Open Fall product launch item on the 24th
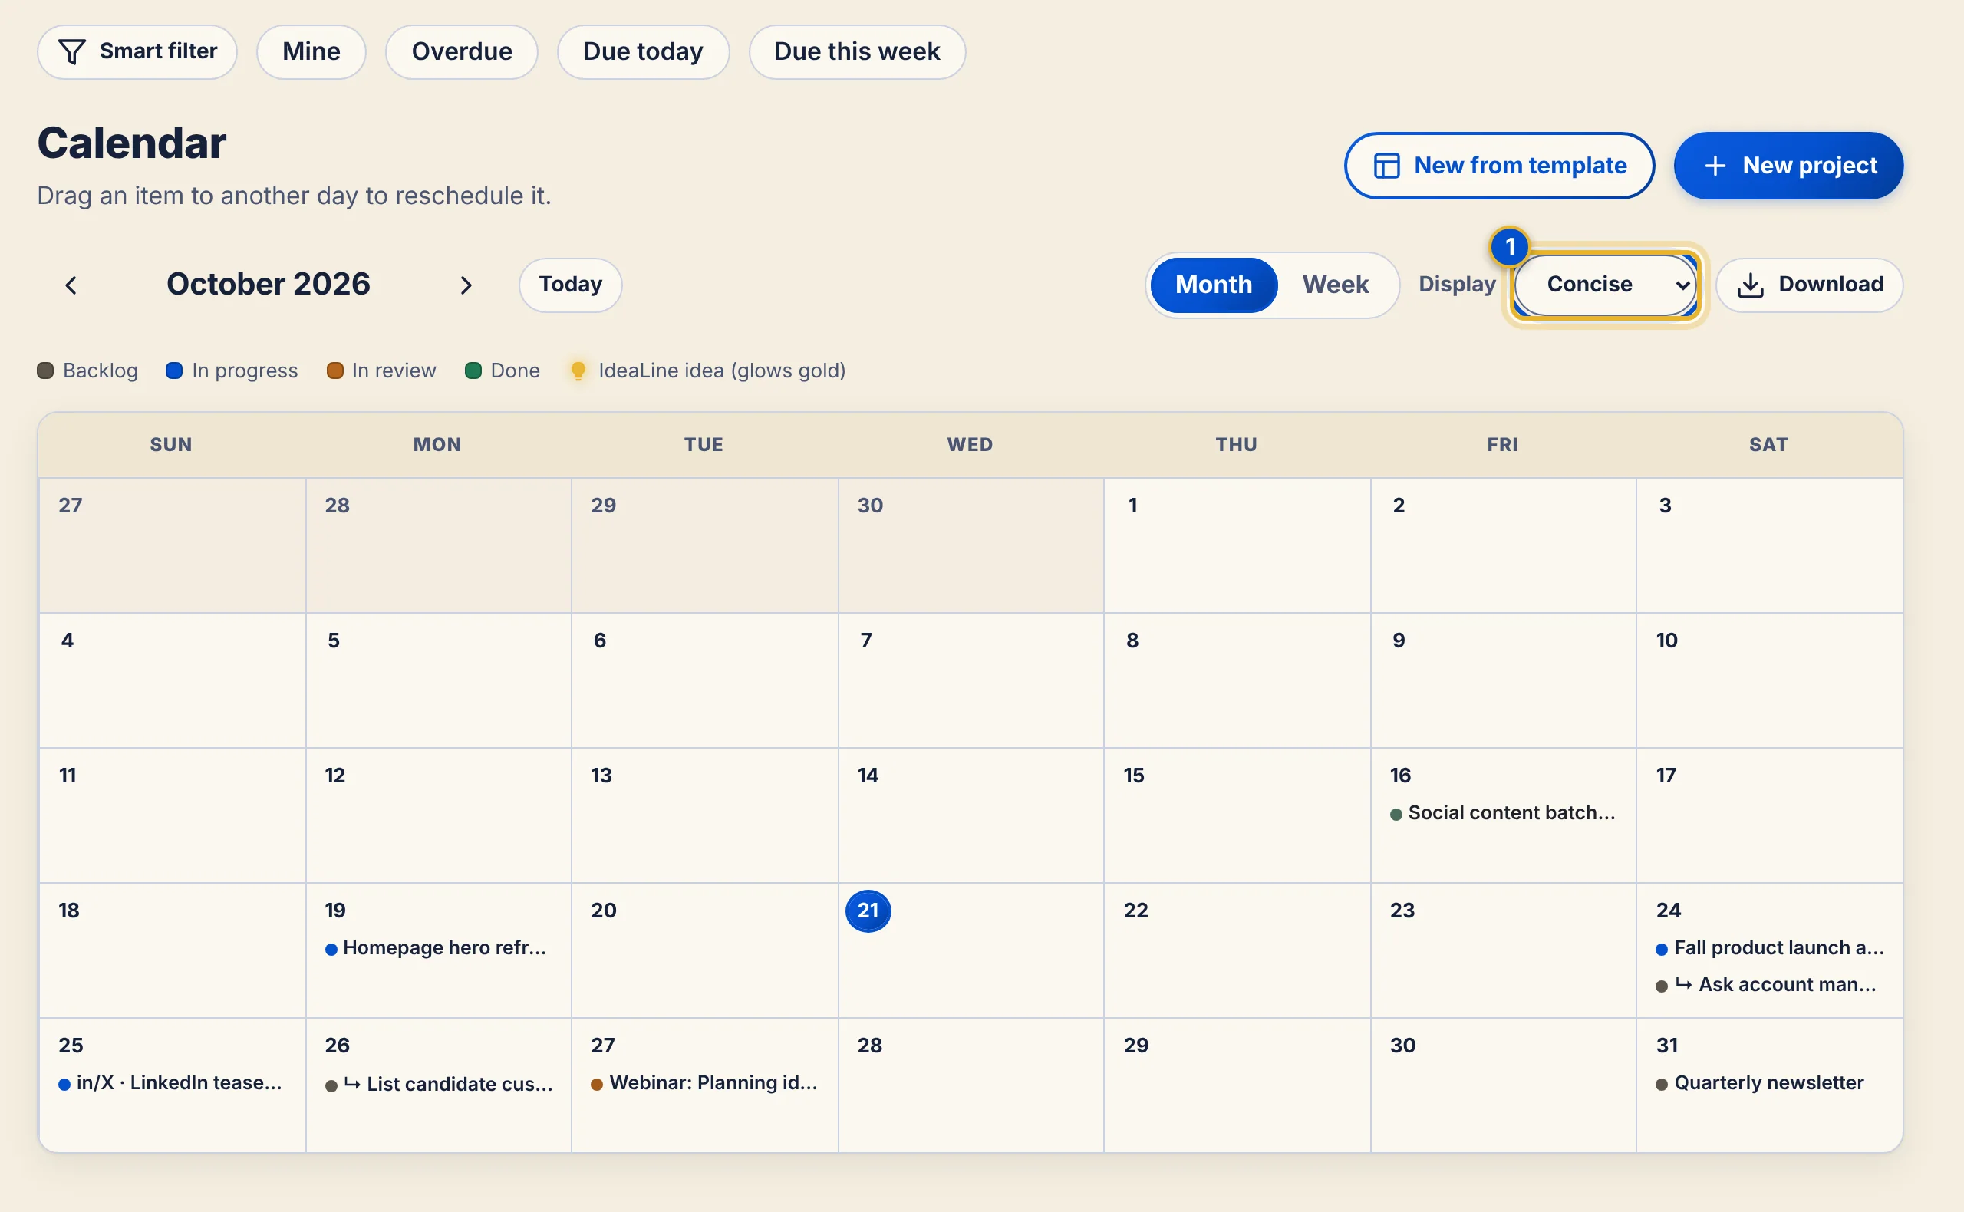The height and width of the screenshot is (1212, 1964). point(1769,947)
